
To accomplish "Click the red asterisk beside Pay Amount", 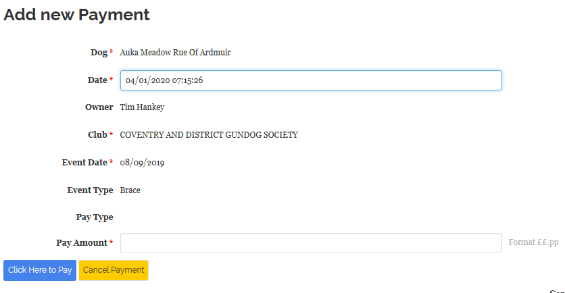I will click(112, 242).
